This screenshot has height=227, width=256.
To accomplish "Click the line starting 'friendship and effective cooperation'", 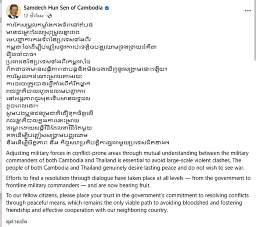I will coord(87,210).
